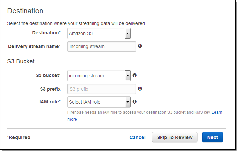Expand the IAM role dropdown arrow
This screenshot has width=239, height=153.
point(128,102)
